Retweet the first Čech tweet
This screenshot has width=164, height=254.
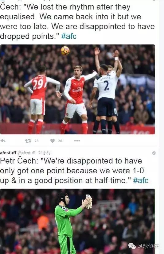coord(28,141)
